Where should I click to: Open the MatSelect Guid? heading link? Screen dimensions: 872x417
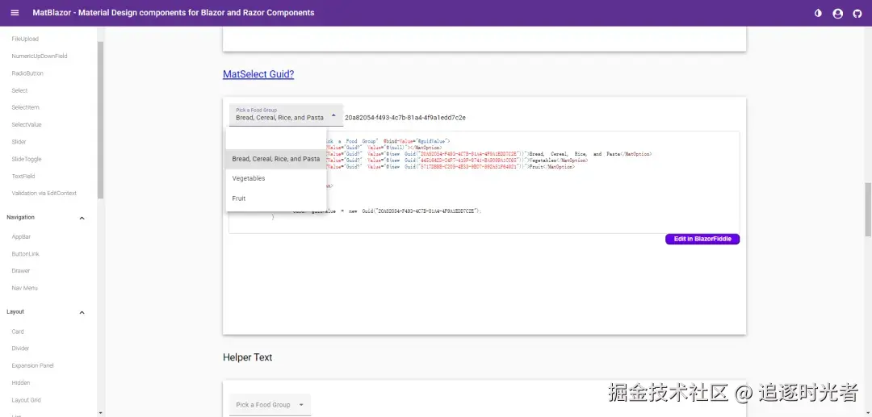[258, 74]
